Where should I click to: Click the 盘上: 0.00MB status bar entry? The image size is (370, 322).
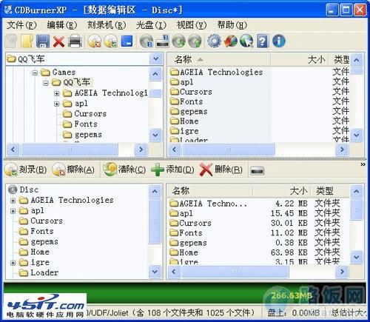[294, 313]
